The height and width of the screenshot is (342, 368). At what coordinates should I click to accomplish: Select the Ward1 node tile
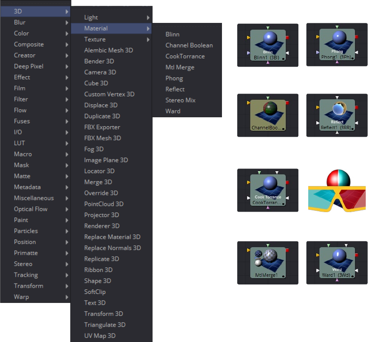coord(337,262)
